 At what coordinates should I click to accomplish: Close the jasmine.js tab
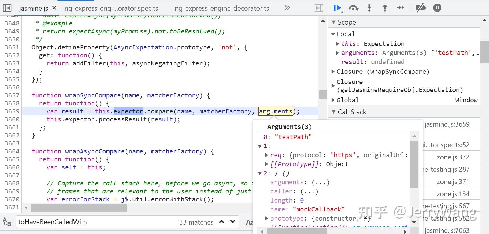pos(54,8)
